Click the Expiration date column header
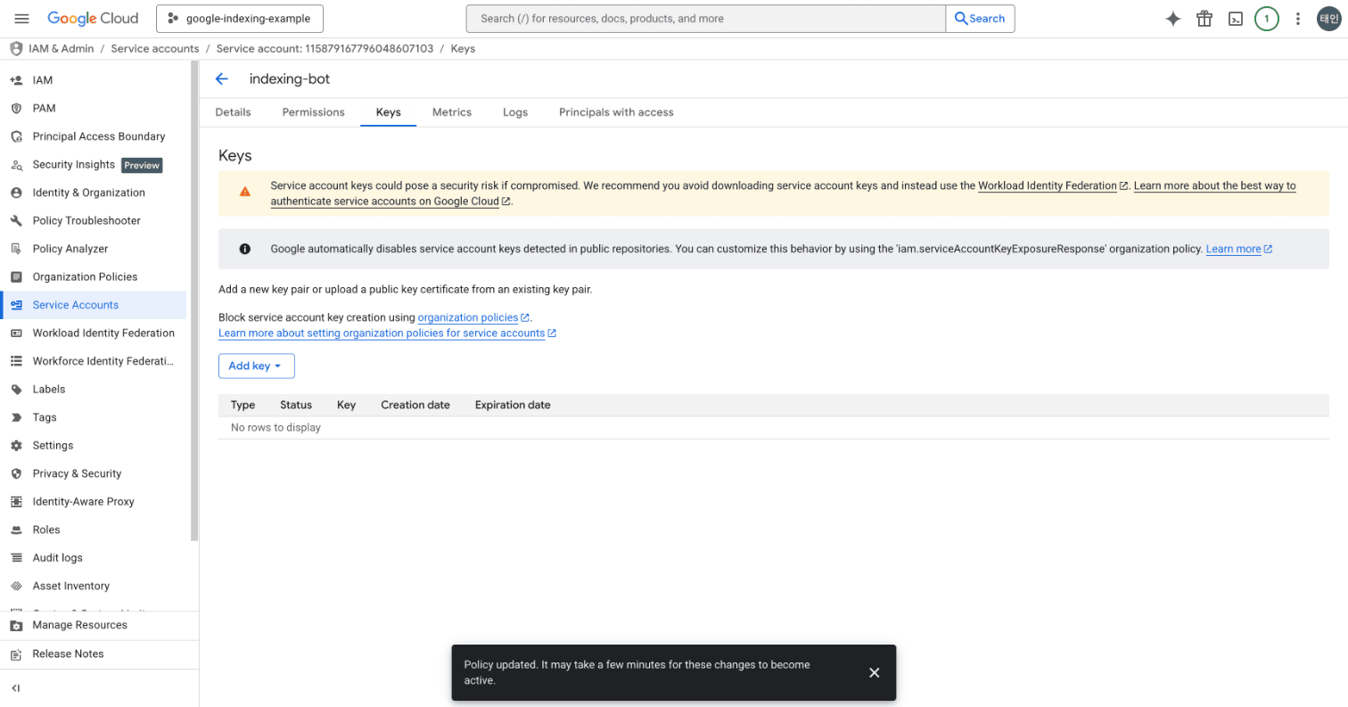 (x=513, y=405)
